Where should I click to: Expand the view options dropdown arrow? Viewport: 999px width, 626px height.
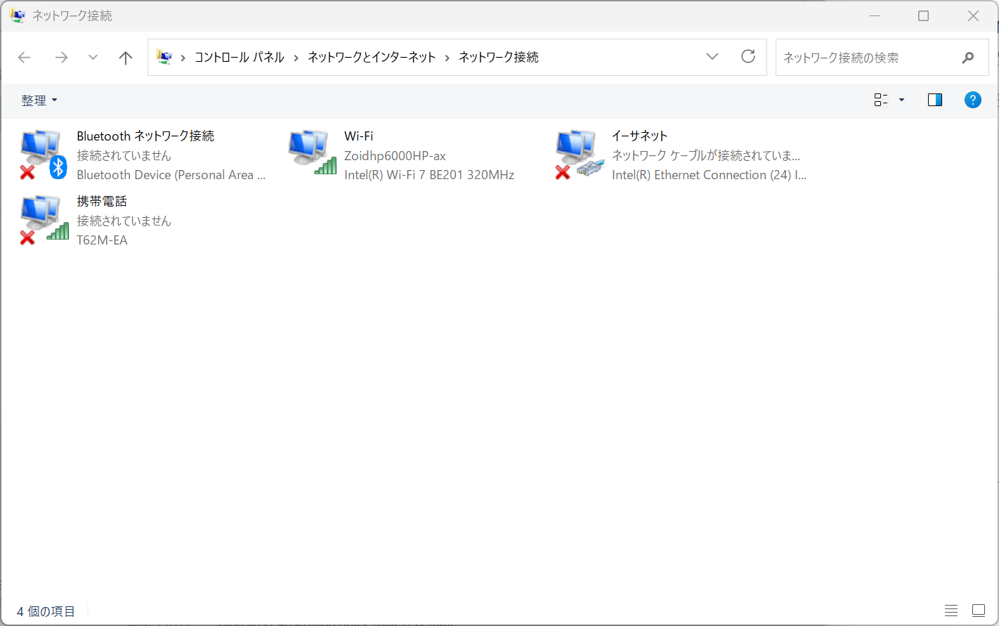point(902,100)
